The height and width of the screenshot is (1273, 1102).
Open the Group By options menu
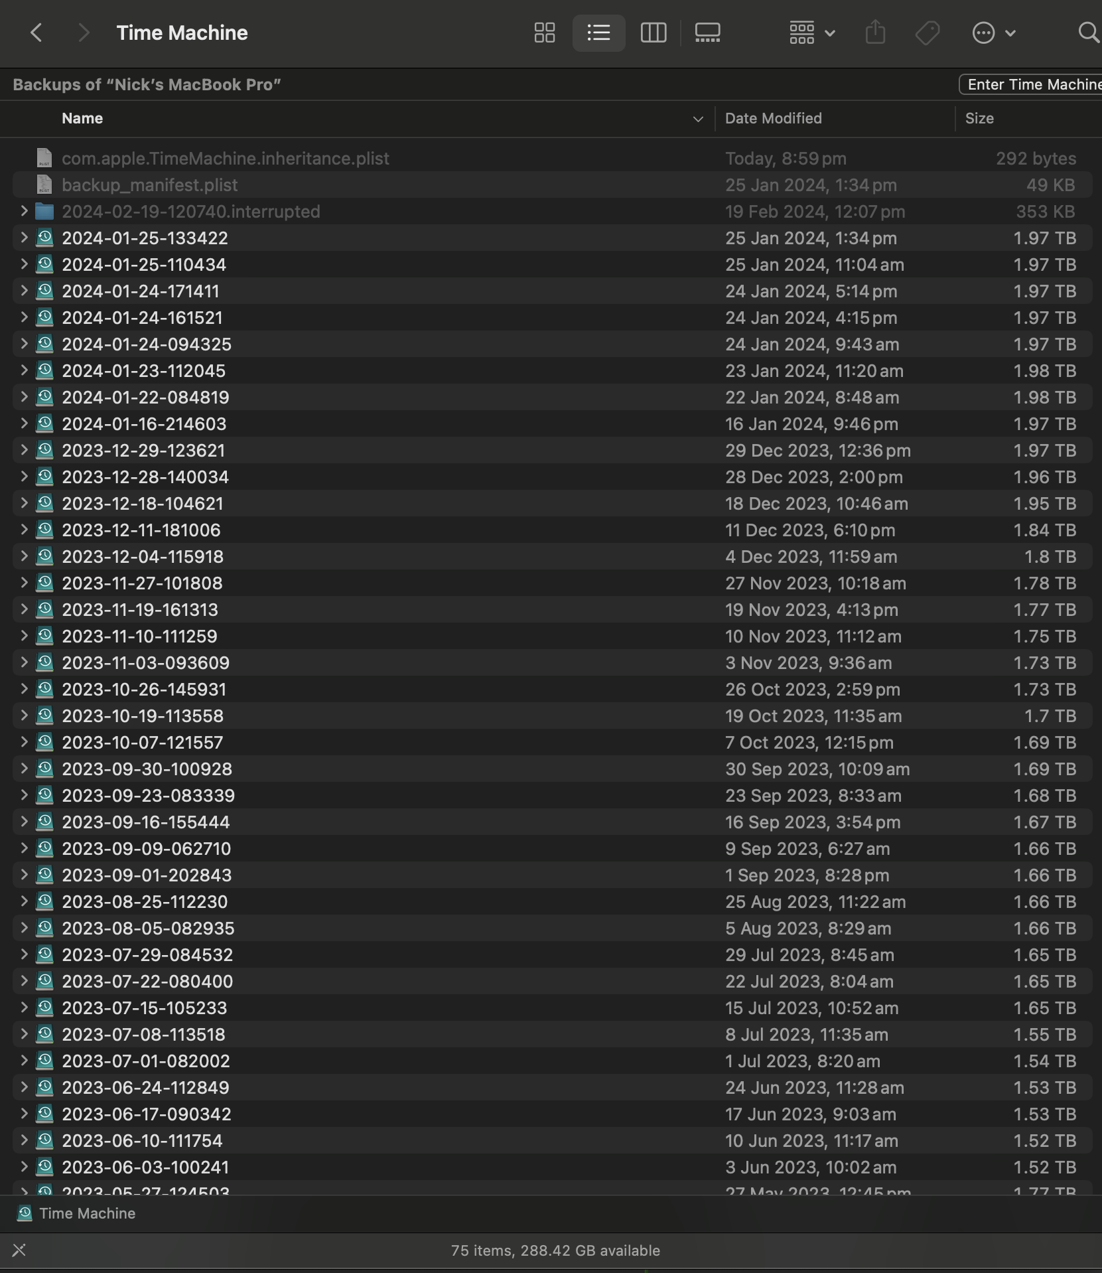(x=812, y=33)
